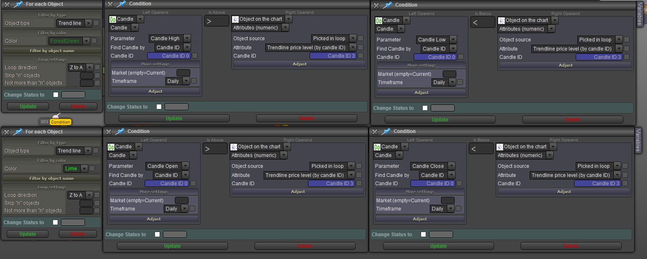Click Delete in Candle Low Condition panel

572,120
